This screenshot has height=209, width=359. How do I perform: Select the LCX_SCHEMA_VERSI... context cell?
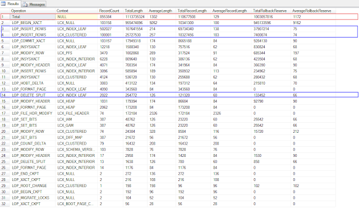pyautogui.click(x=76, y=150)
